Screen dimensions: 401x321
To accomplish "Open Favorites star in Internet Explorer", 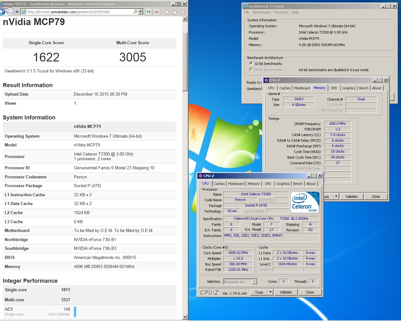I will coord(174,12).
